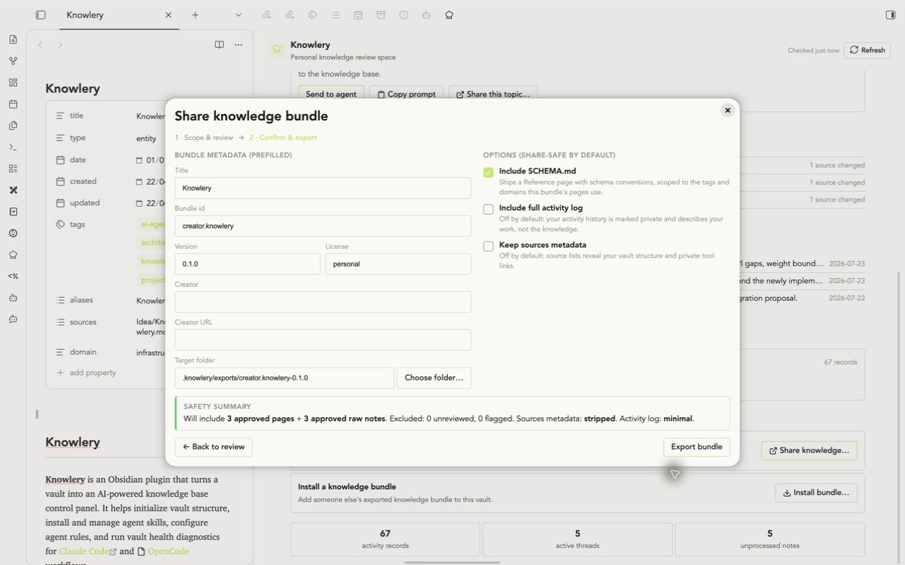Screen dimensions: 905x565
Task: Open the quick switcher ribbon icon
Action: pyautogui.click(x=13, y=40)
